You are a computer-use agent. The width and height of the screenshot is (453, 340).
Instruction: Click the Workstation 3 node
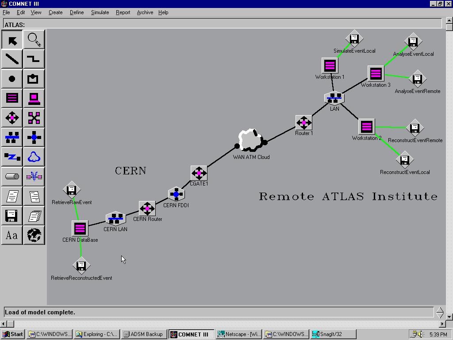coord(376,73)
